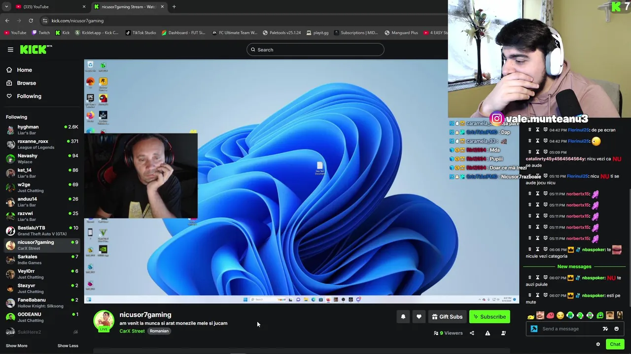This screenshot has width=631, height=354.
Task: Open roxanne_roxx channel in Following list
Action: 42,144
